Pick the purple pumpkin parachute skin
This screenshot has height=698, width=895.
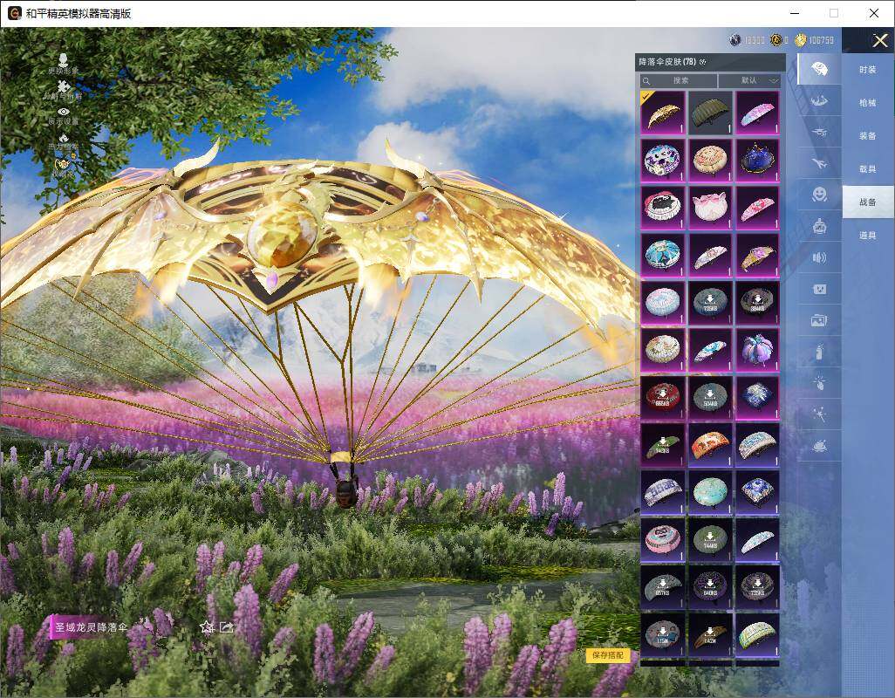[x=756, y=349]
